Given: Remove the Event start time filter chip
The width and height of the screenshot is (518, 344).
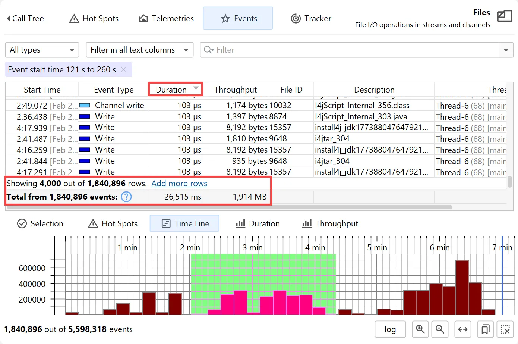Looking at the screenshot, I should pos(124,69).
